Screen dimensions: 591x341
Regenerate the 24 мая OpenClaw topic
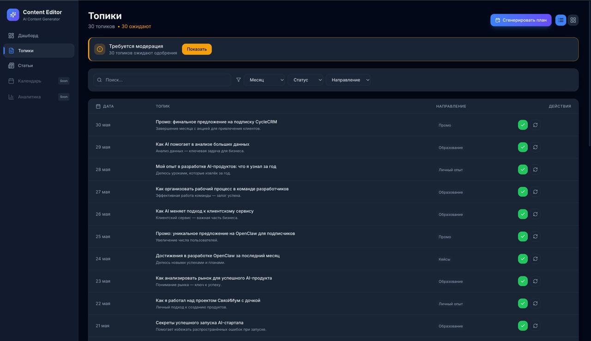(x=535, y=259)
